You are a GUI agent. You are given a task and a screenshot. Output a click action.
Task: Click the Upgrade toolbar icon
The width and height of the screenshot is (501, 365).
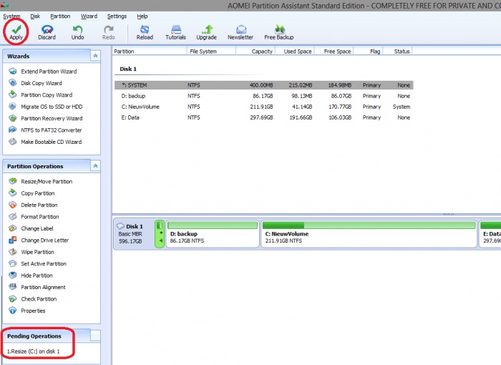(x=206, y=31)
